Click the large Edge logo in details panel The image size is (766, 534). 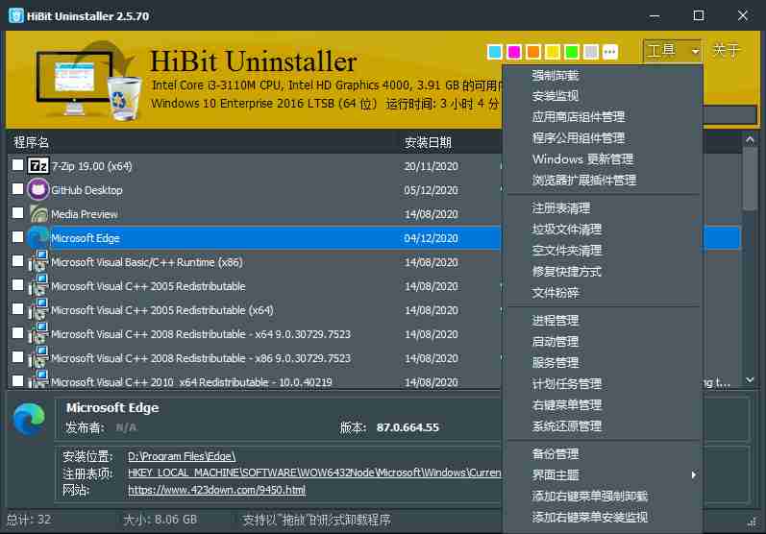tap(29, 419)
